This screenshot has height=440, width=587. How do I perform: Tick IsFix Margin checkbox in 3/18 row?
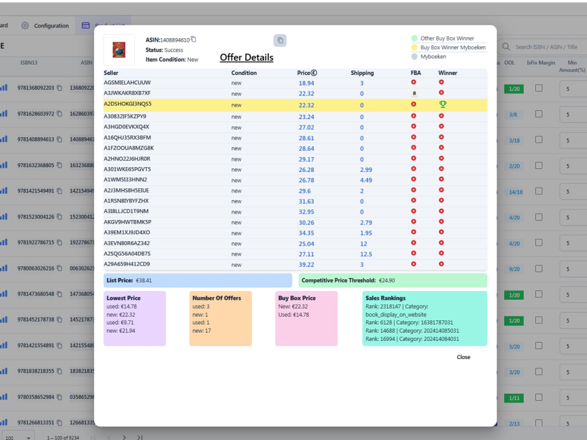539,140
